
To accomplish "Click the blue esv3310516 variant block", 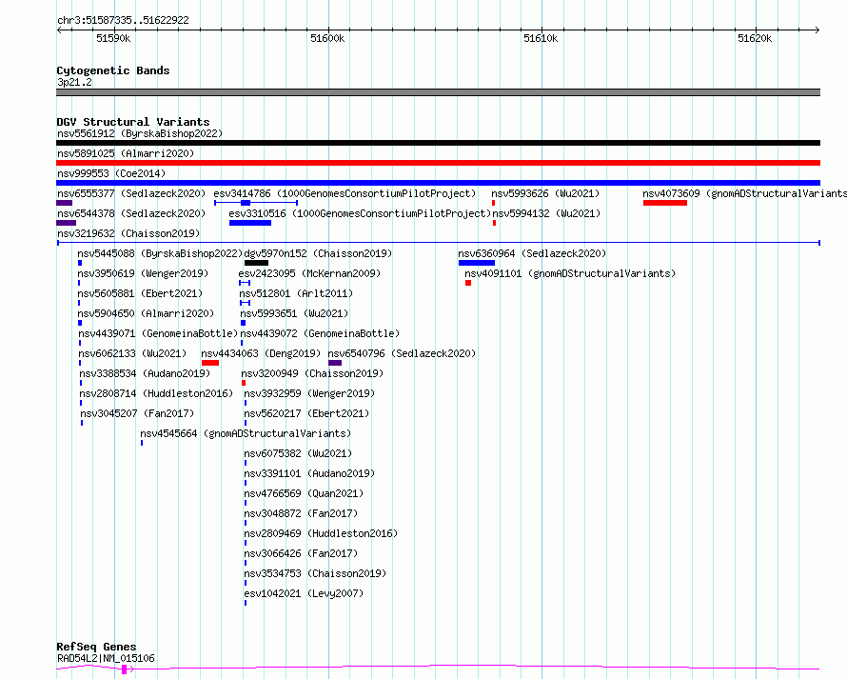I will [x=250, y=223].
